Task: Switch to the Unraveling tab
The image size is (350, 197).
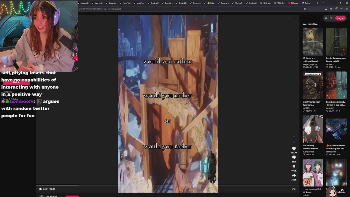Action: (111, 3)
